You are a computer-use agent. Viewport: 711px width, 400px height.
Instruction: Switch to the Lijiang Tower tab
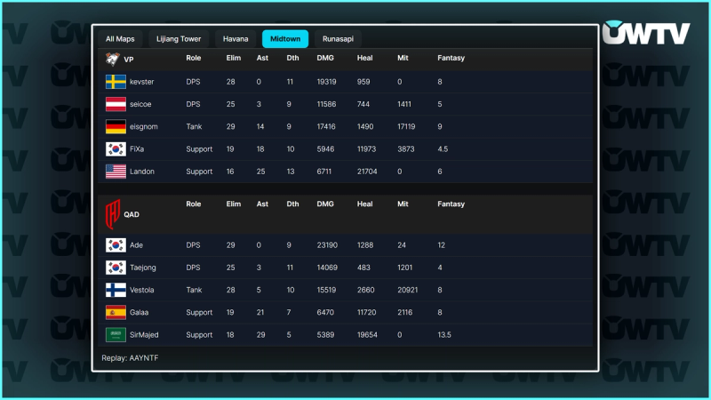tap(179, 39)
